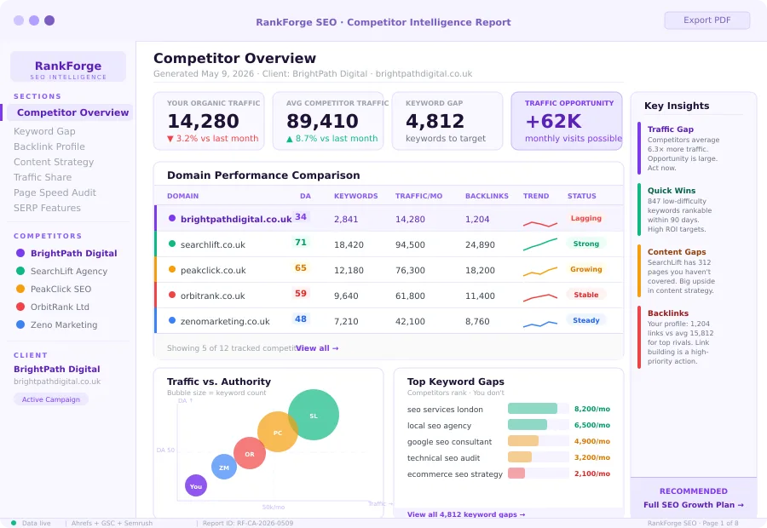767x528 pixels.
Task: Click the You bubble in chart
Action: coord(196,485)
